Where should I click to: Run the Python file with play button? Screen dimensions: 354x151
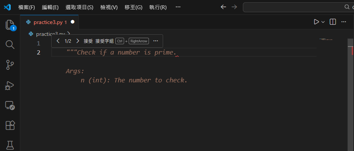click(x=316, y=22)
